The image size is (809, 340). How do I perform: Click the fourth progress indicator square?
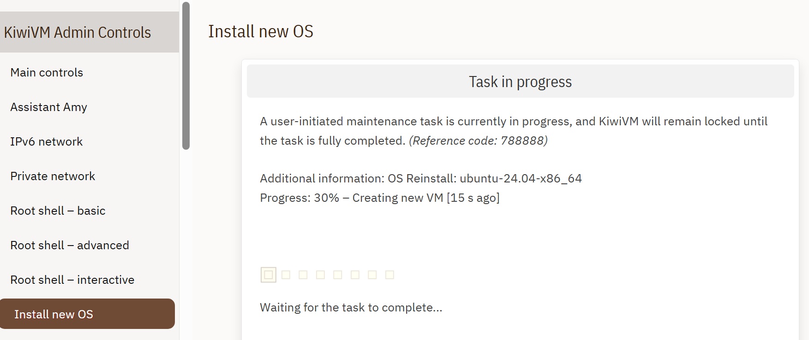pos(321,275)
